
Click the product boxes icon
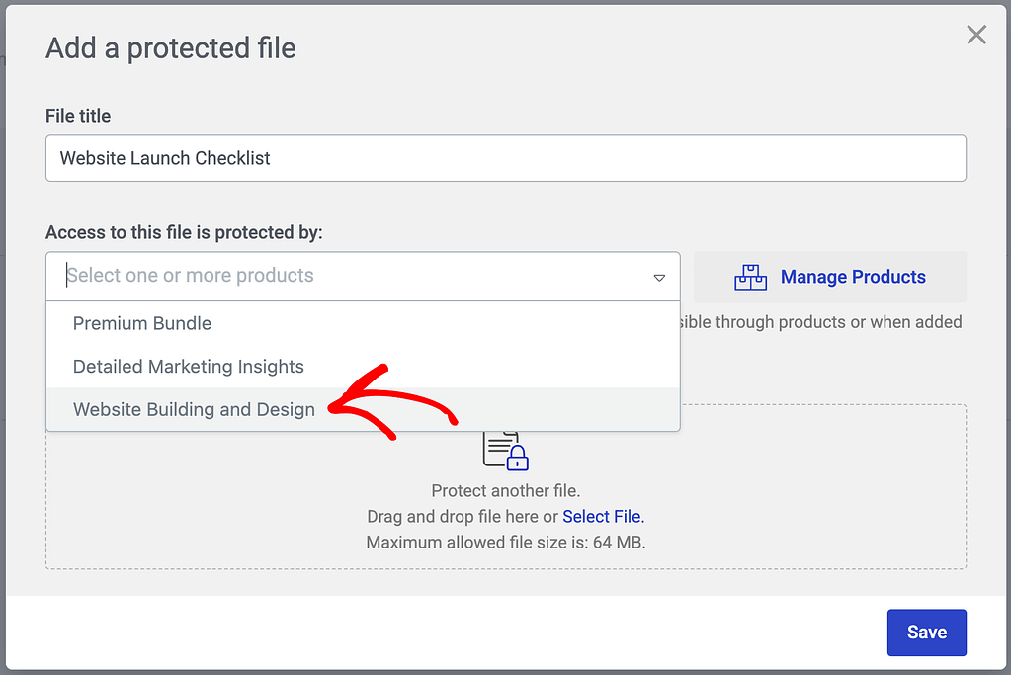[750, 278]
